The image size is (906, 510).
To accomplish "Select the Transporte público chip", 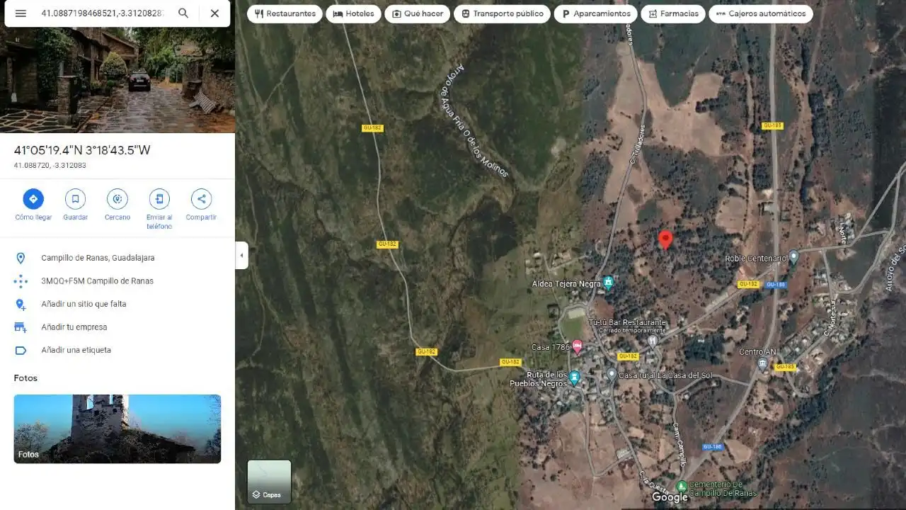I will 502,13.
